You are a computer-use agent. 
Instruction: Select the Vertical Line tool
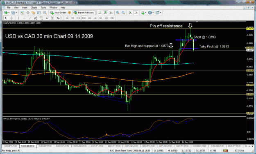[18, 18]
